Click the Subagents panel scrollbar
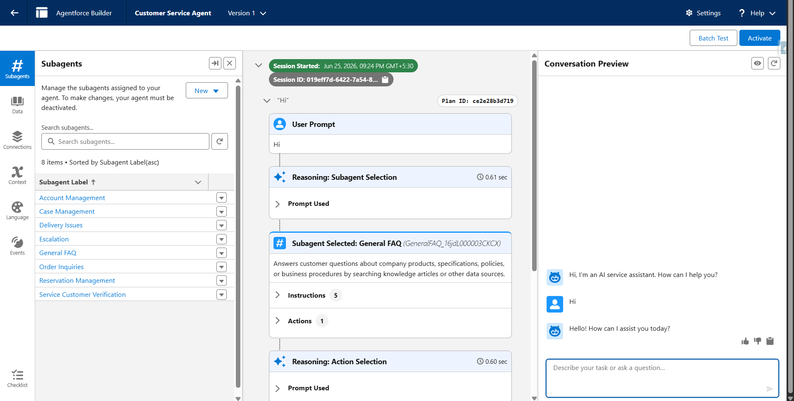The height and width of the screenshot is (401, 794). click(x=238, y=236)
